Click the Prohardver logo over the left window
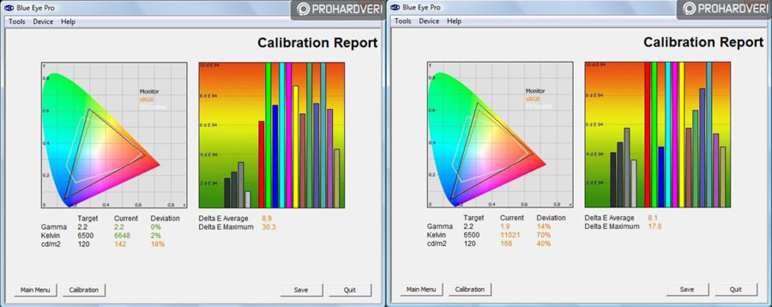Viewport: 772px width, 307px height. pyautogui.click(x=338, y=9)
